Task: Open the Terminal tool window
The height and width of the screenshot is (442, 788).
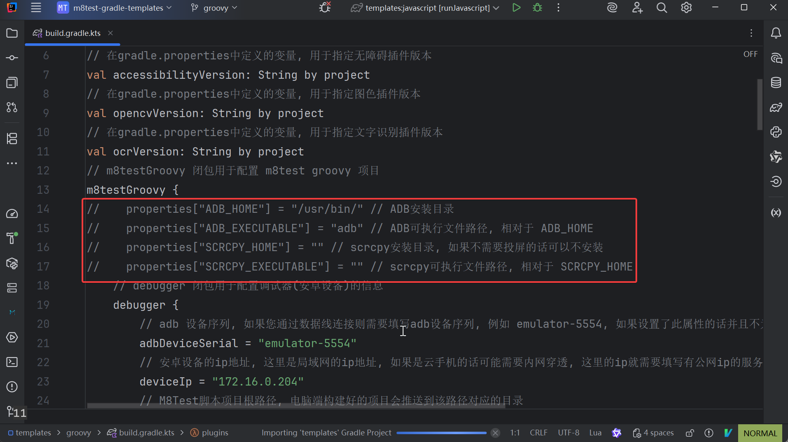Action: [x=12, y=362]
